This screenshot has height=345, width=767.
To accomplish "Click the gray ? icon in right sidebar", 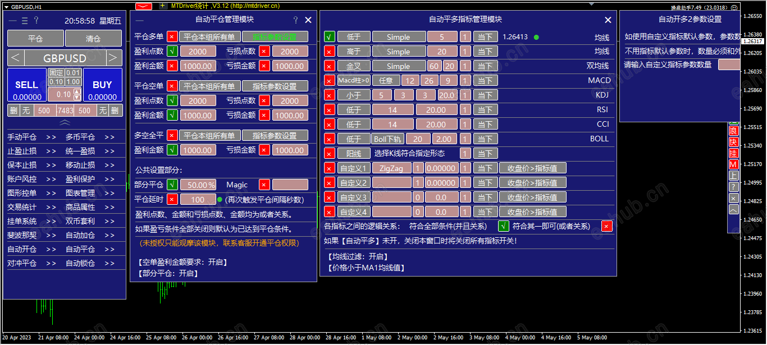I will click(x=733, y=187).
